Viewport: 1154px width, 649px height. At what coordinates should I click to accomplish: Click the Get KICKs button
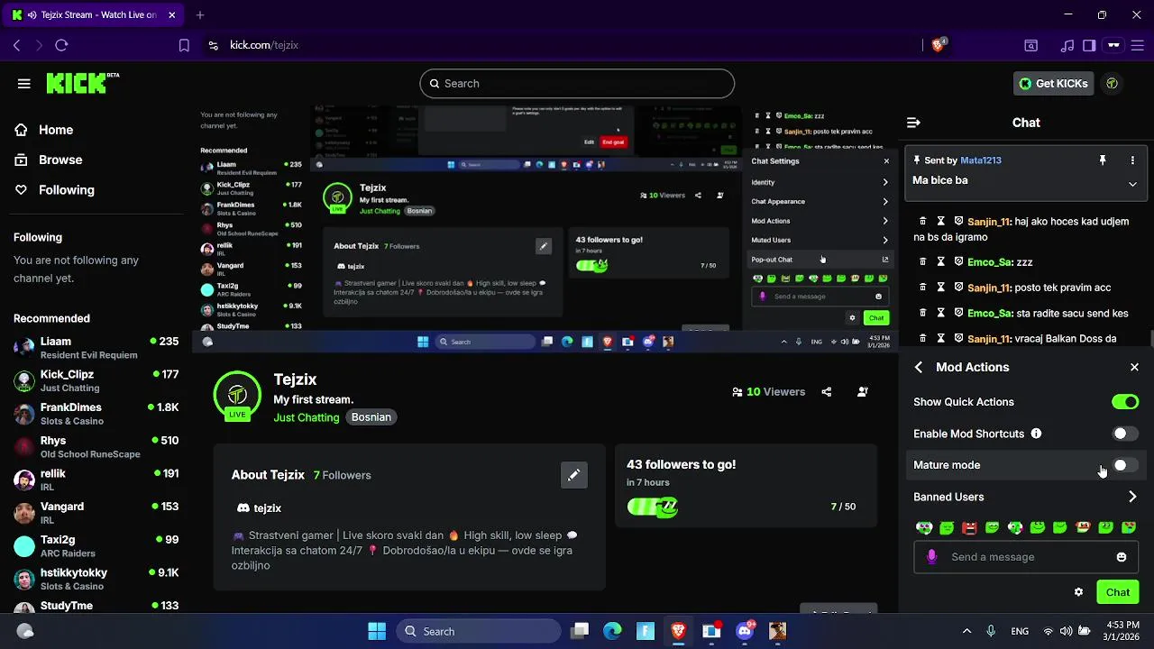pyautogui.click(x=1054, y=83)
